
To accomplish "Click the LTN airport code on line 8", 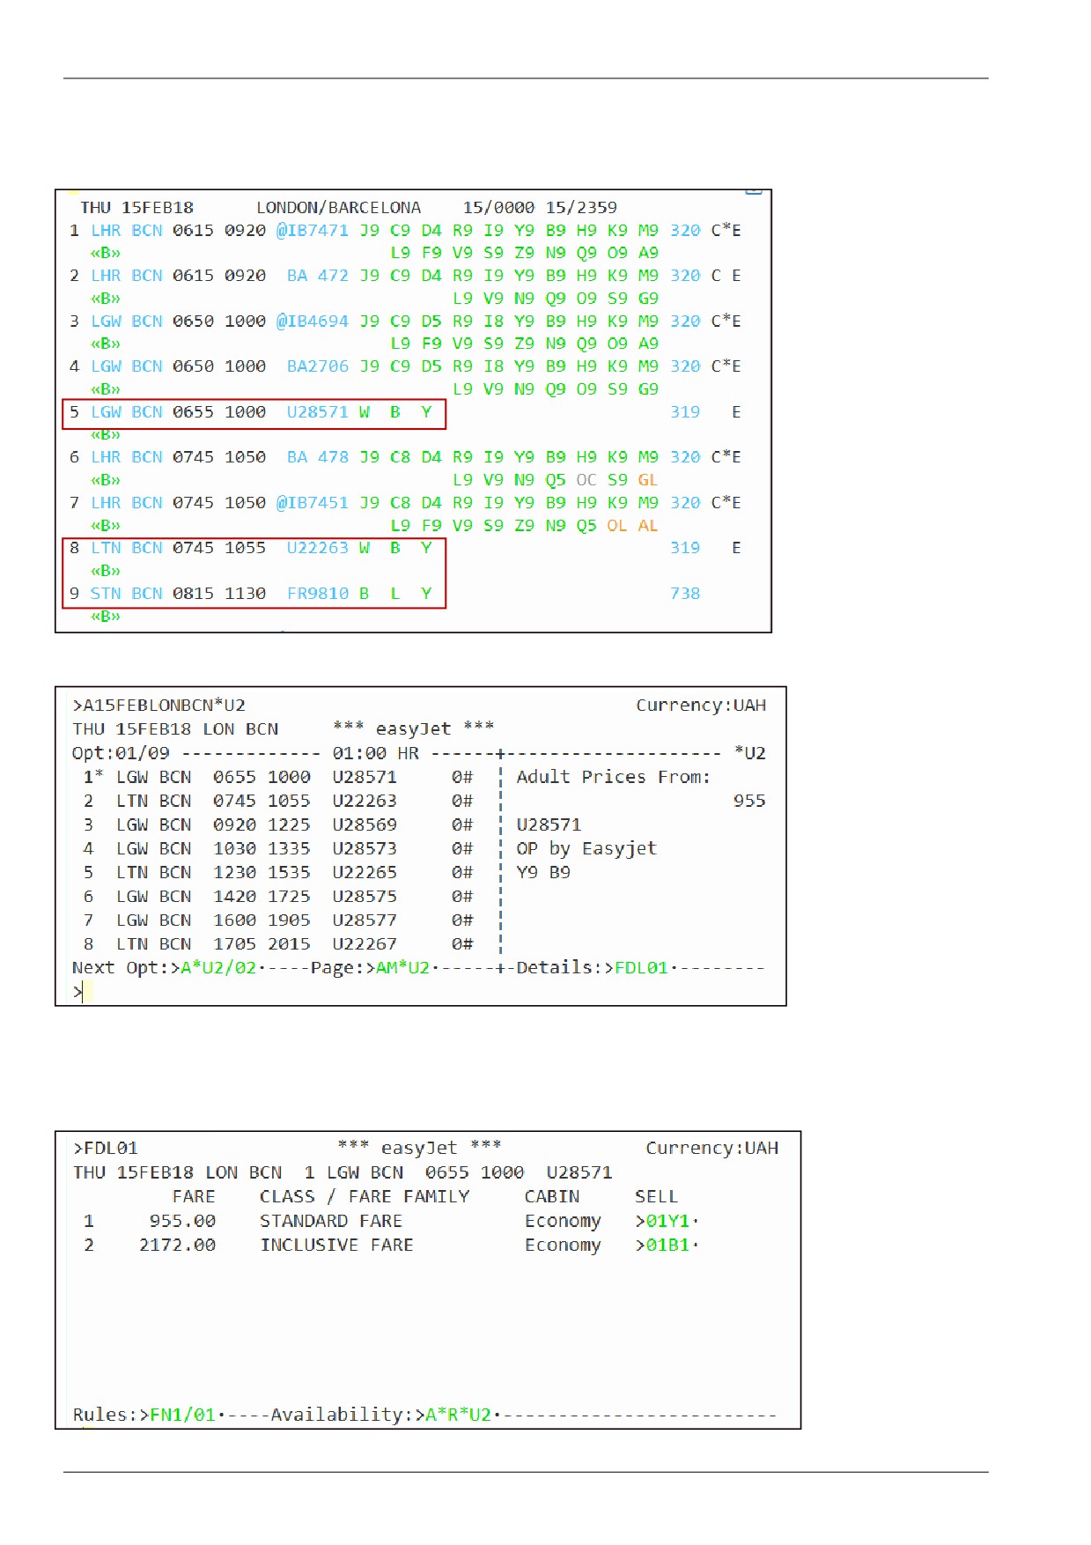I will tap(106, 548).
